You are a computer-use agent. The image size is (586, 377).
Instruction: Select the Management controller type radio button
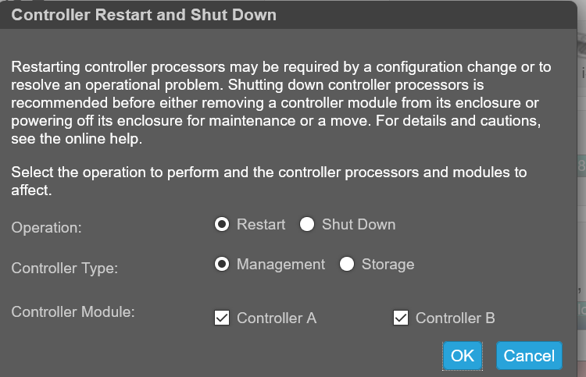click(x=222, y=265)
